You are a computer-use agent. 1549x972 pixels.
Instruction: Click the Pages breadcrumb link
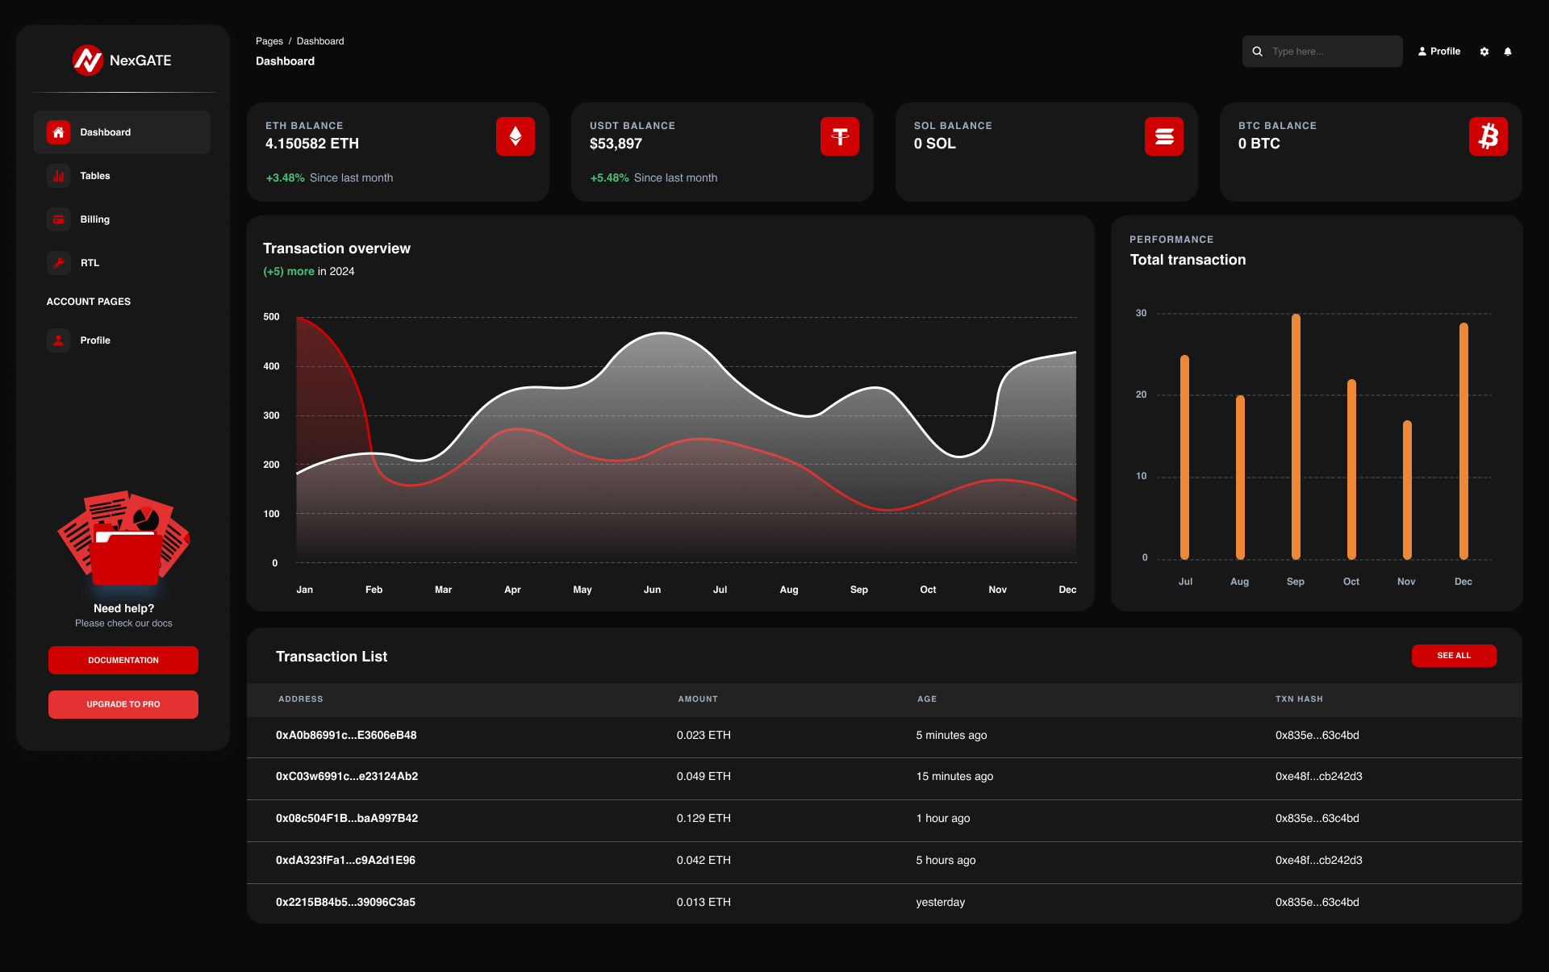click(269, 41)
